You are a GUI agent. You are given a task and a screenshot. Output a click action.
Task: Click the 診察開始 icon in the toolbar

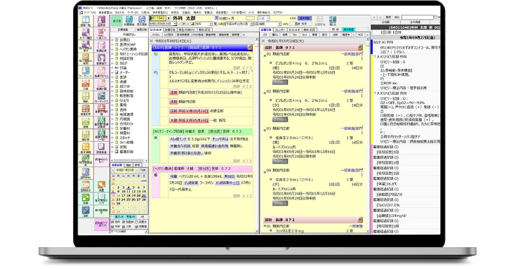tap(129, 20)
